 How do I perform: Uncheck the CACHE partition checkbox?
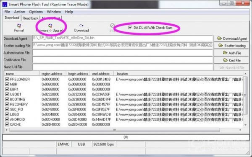coord(7,124)
